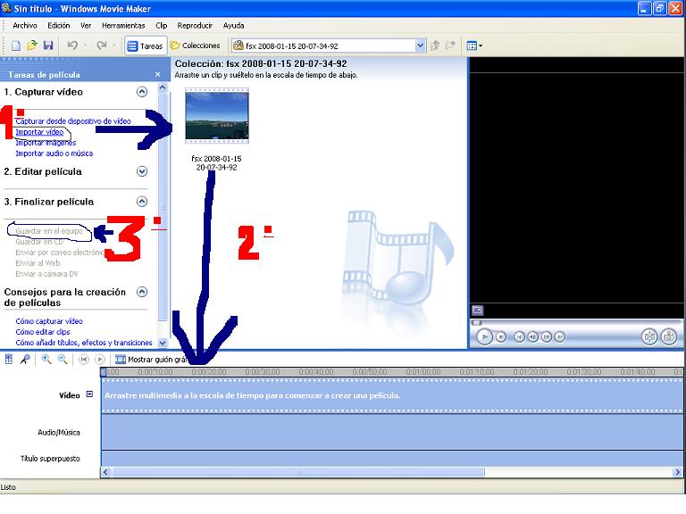Click the Importar vídeo link
686x514 pixels.
click(x=39, y=132)
